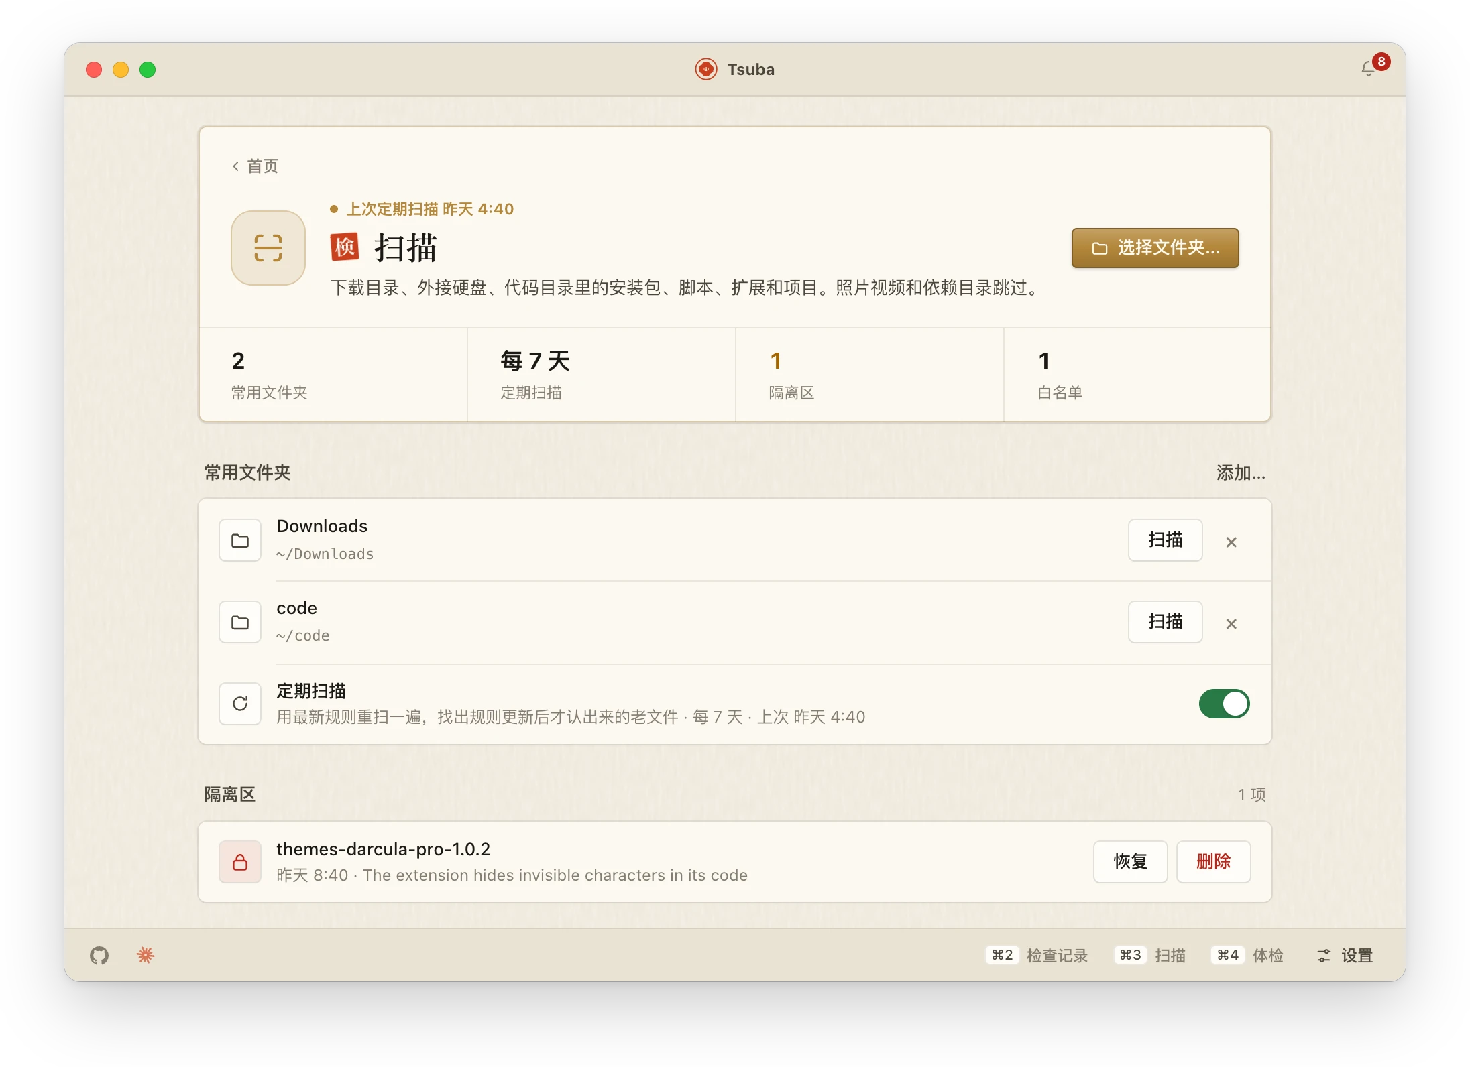The height and width of the screenshot is (1067, 1470).
Task: Click the 上次定期扫描 昨天 4:40 status
Action: point(422,209)
